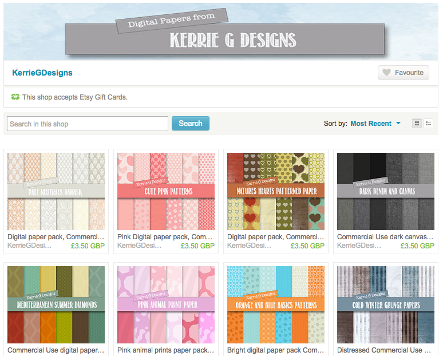Viewport: 439px width, 356px height.
Task: Switch to grid view icon
Action: coord(417,124)
